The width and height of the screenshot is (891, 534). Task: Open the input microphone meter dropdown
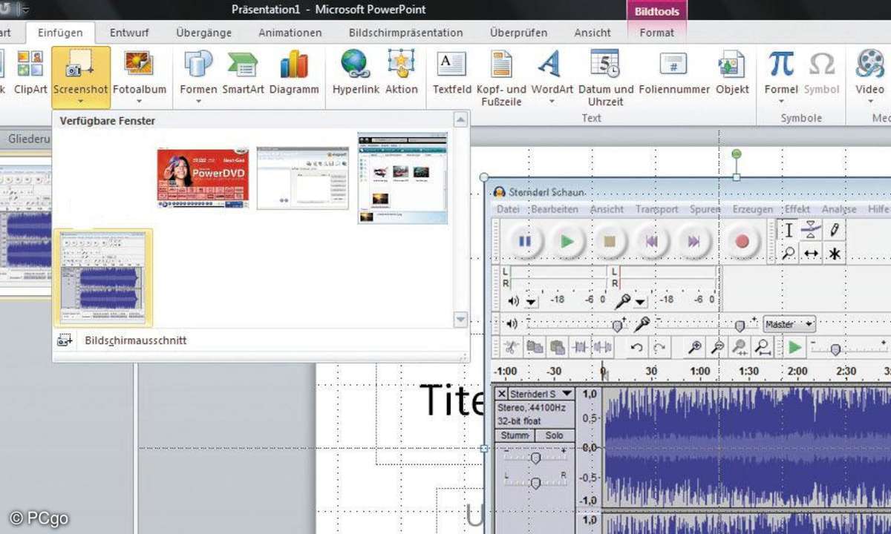coord(640,301)
